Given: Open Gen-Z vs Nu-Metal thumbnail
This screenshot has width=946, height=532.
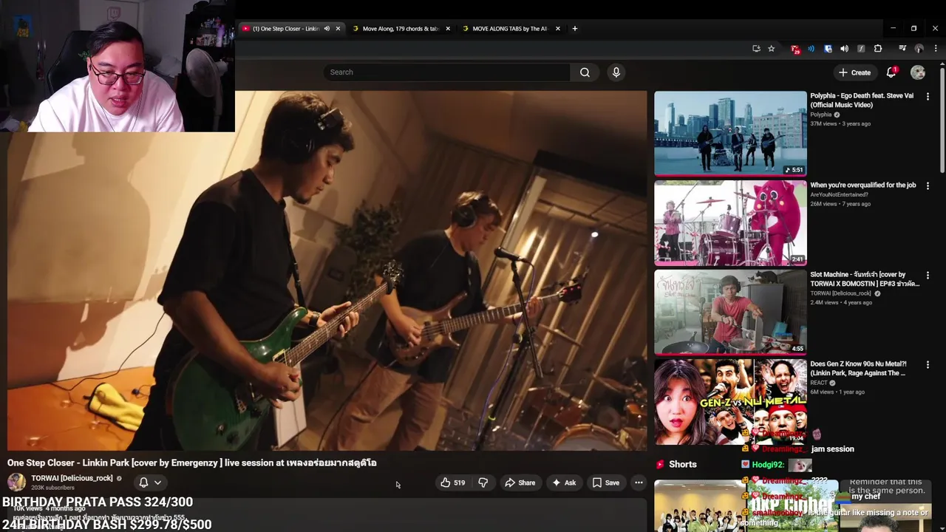Looking at the screenshot, I should click(730, 402).
